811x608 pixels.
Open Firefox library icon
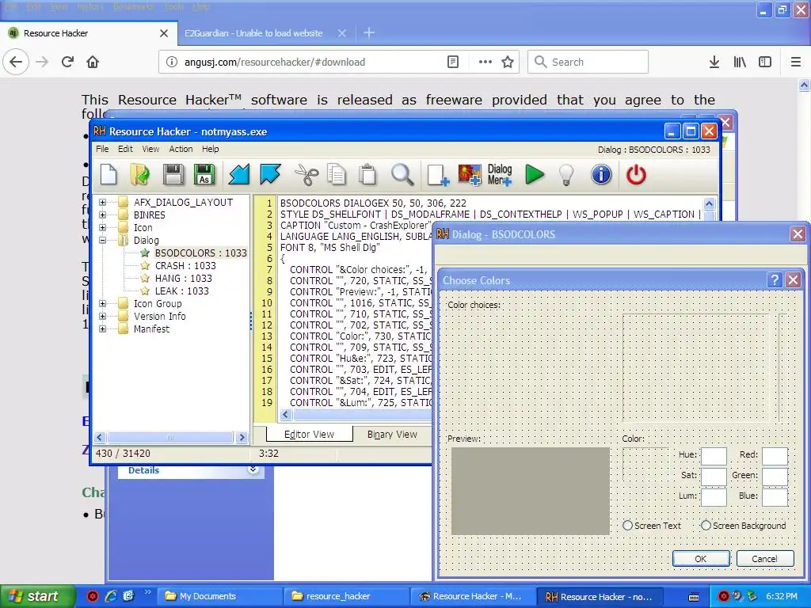[740, 62]
